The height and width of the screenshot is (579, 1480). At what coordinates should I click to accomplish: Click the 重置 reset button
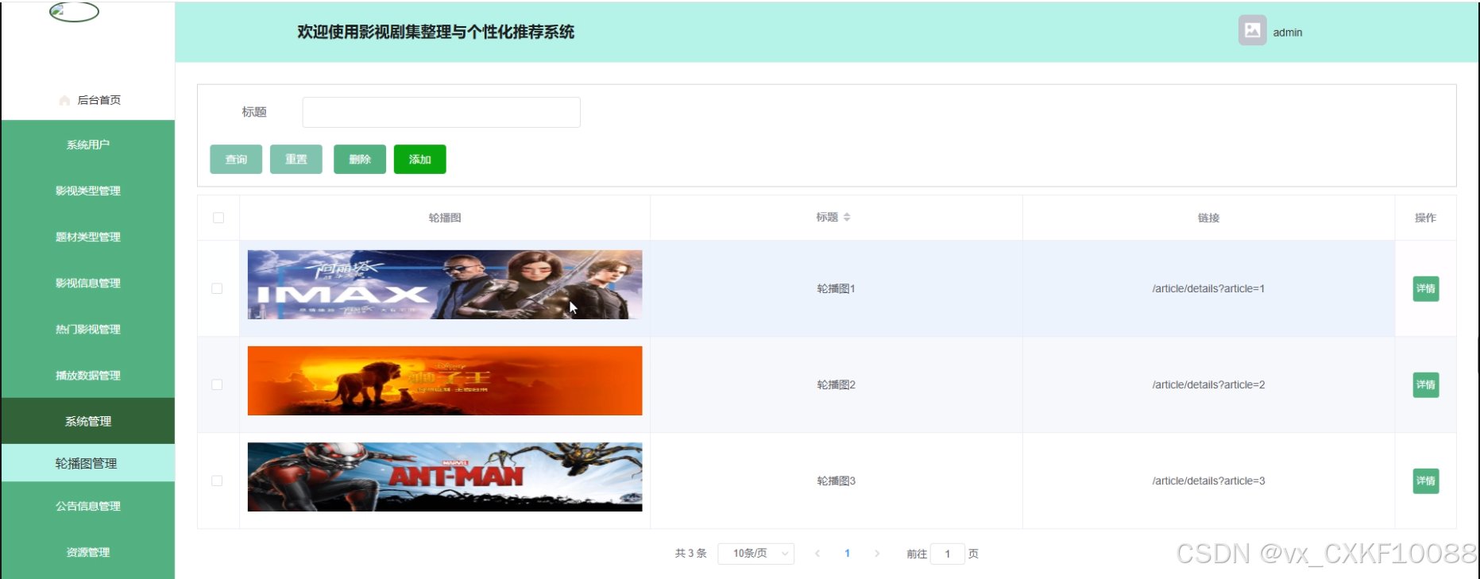pos(296,159)
